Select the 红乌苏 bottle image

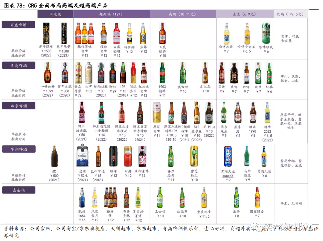click(x=182, y=197)
